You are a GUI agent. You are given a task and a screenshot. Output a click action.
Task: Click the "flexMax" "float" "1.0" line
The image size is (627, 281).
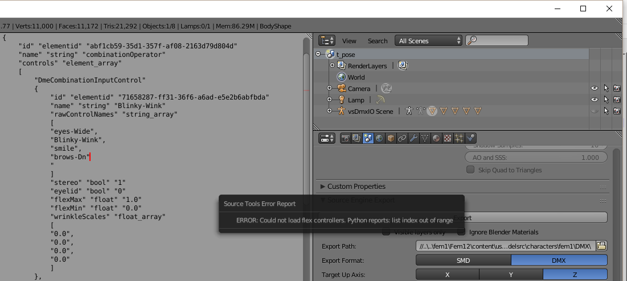(x=96, y=199)
